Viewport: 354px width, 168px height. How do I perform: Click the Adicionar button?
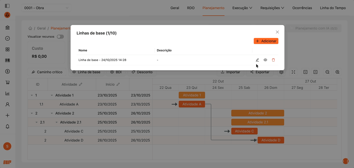[x=266, y=41]
